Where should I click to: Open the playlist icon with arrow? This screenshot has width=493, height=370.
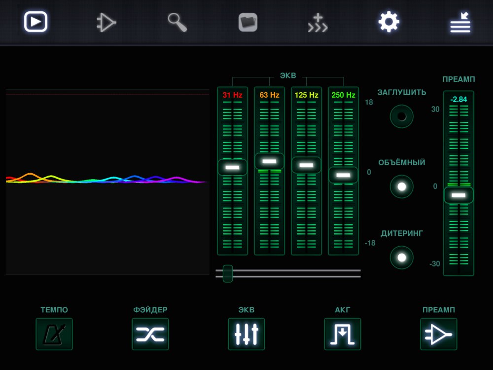tap(460, 22)
